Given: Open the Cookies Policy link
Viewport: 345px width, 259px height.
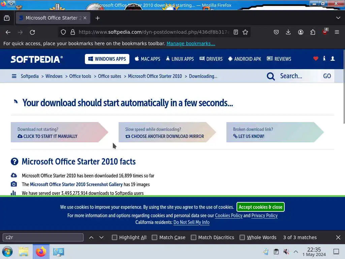Looking at the screenshot, I should (229, 215).
